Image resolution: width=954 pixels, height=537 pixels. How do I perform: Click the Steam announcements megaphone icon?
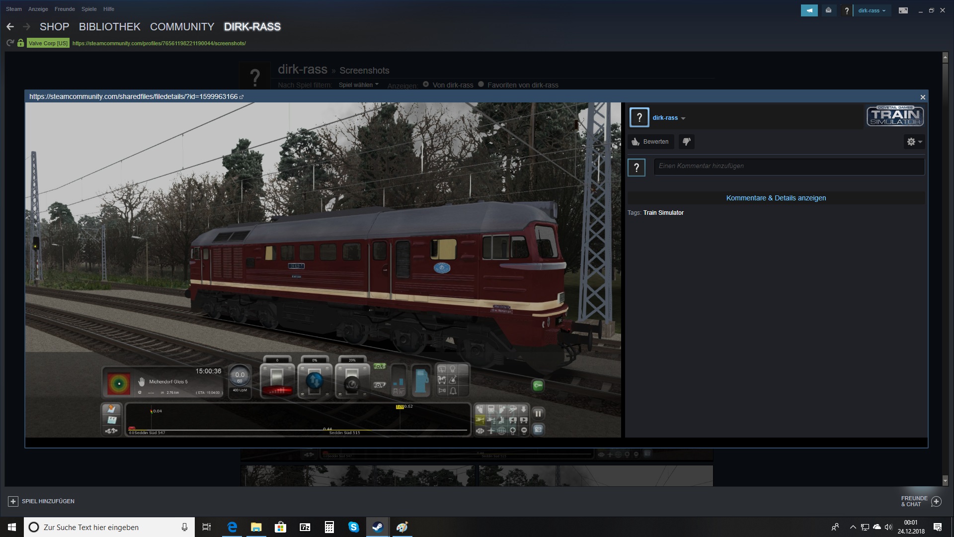(809, 10)
